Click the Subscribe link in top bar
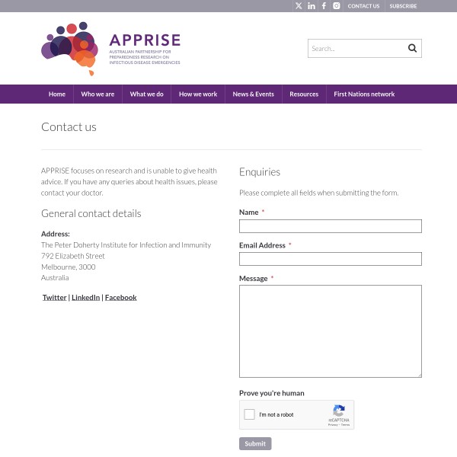This screenshot has width=457, height=457. pyautogui.click(x=403, y=6)
